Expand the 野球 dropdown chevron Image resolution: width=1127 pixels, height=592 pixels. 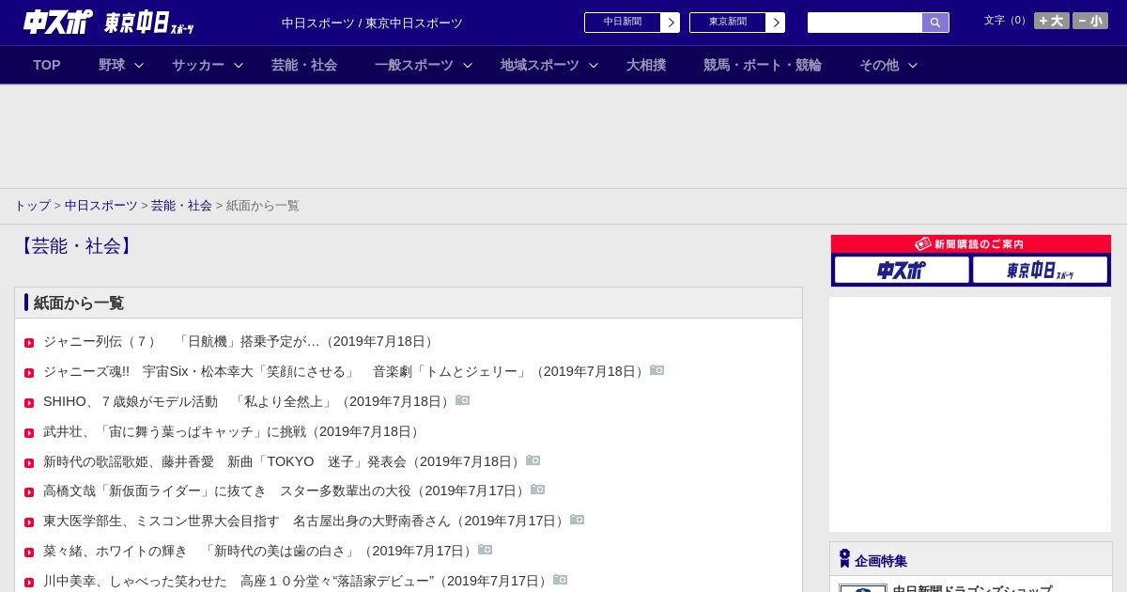[139, 65]
